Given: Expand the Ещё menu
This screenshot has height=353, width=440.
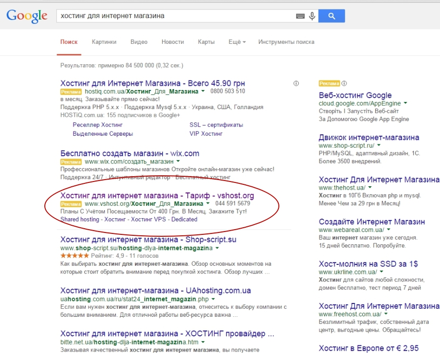Looking at the screenshot, I should [x=237, y=42].
